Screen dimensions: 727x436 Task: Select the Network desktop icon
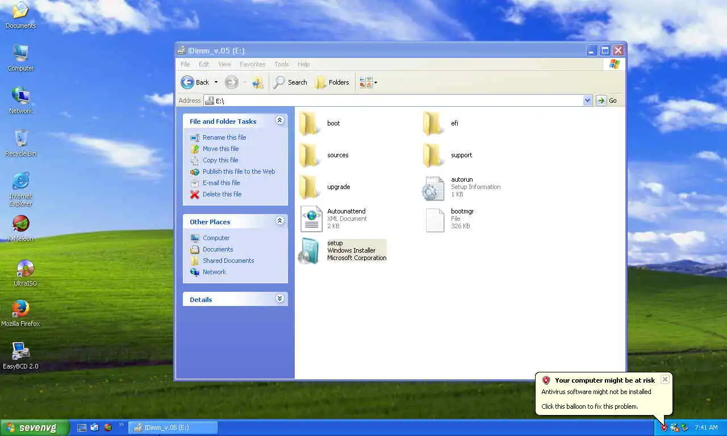click(x=21, y=100)
